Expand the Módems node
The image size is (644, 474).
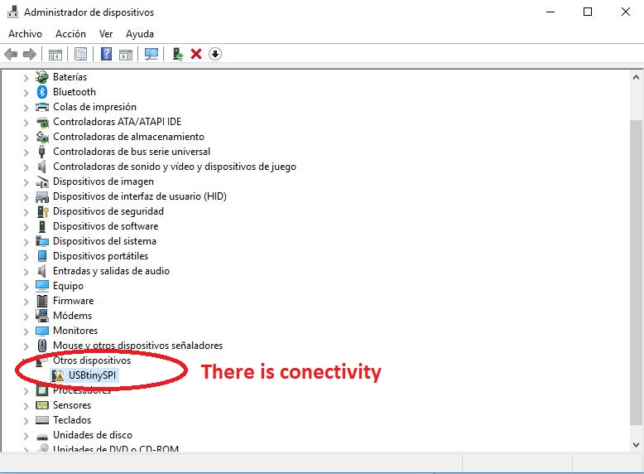pyautogui.click(x=26, y=316)
